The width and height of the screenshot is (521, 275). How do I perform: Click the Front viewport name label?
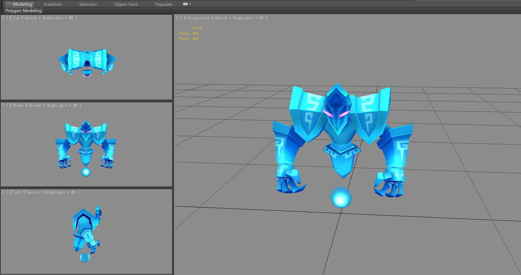point(18,105)
